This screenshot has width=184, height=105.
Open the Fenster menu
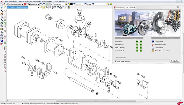62,1
